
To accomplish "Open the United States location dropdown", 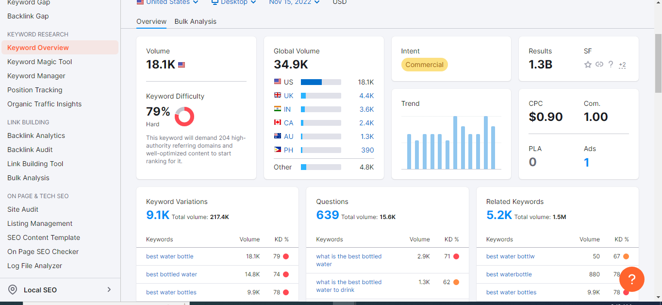I will click(x=167, y=2).
